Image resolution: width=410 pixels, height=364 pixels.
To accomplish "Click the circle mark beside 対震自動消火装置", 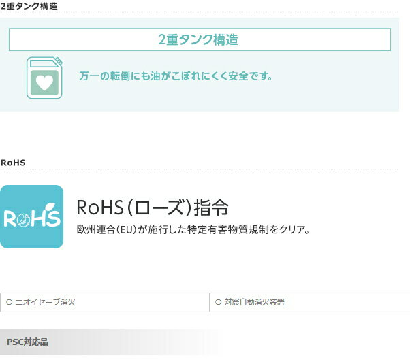I will point(219,301).
